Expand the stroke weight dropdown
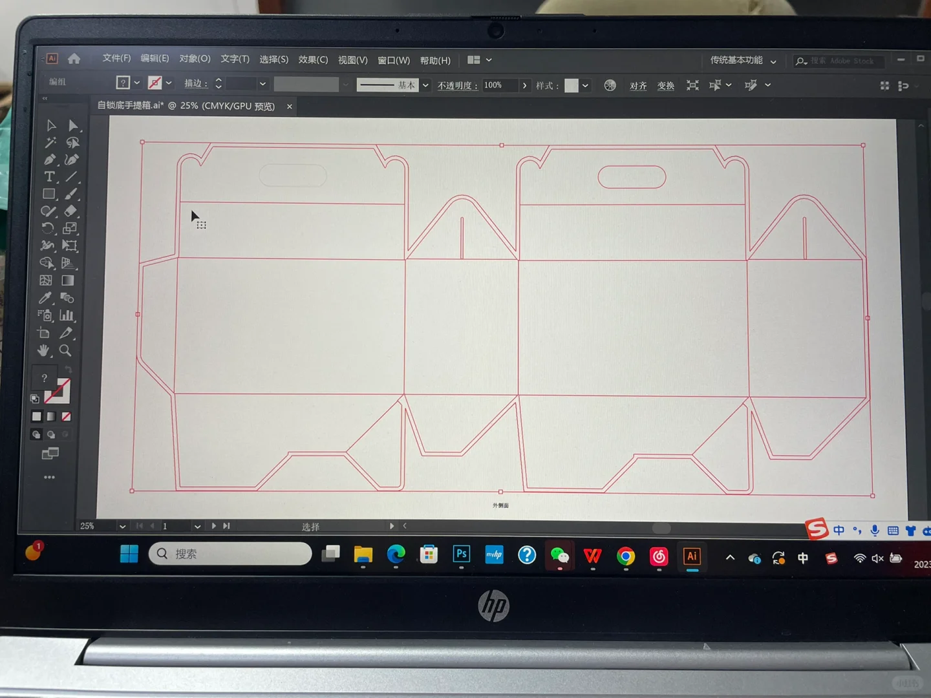Viewport: 931px width, 698px height. pos(262,84)
